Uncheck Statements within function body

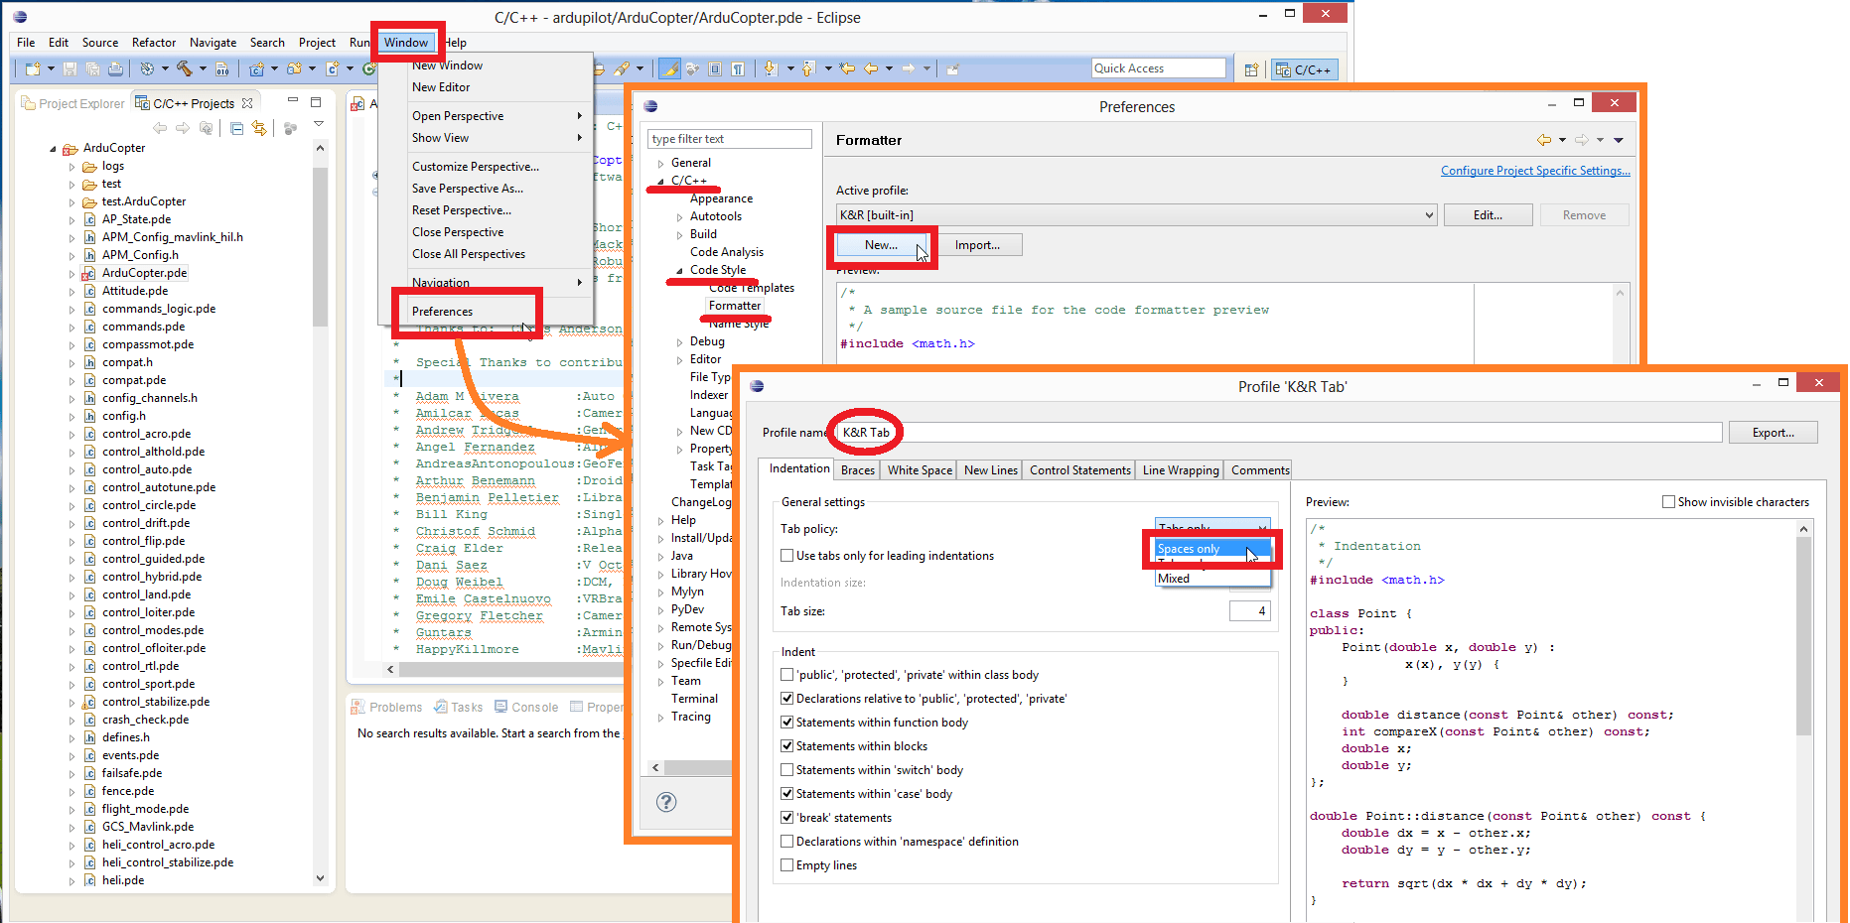(787, 722)
